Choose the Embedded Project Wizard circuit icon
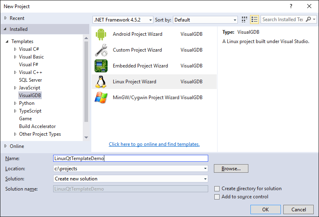The width and height of the screenshot is (319, 217). point(101,66)
